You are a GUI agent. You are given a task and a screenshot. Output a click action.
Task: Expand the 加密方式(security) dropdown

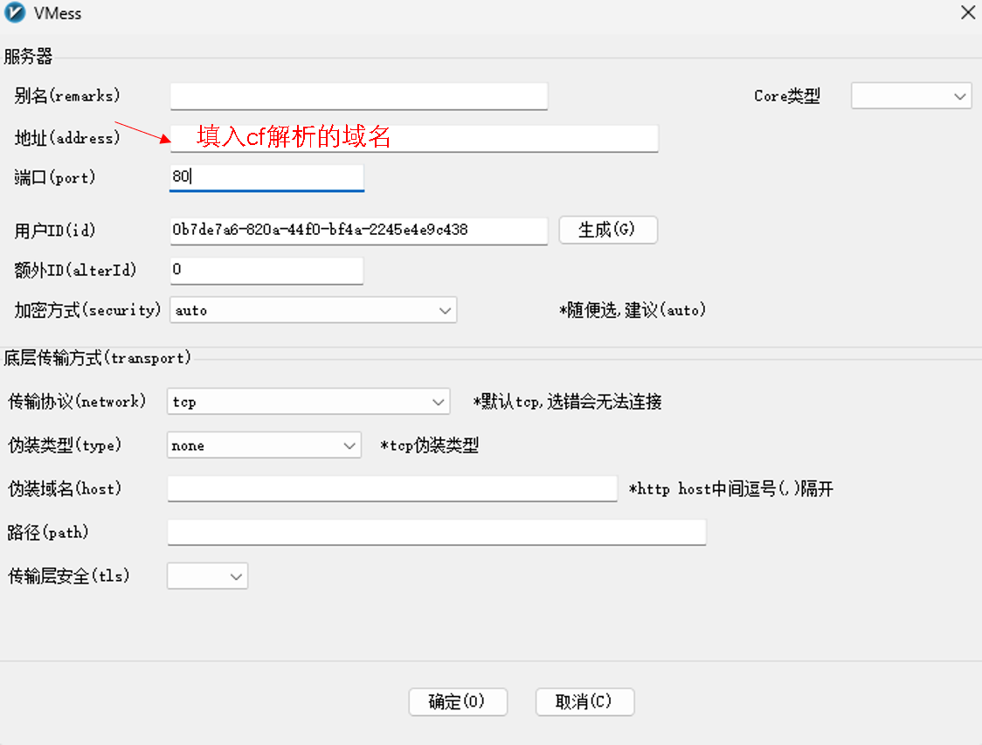point(444,310)
